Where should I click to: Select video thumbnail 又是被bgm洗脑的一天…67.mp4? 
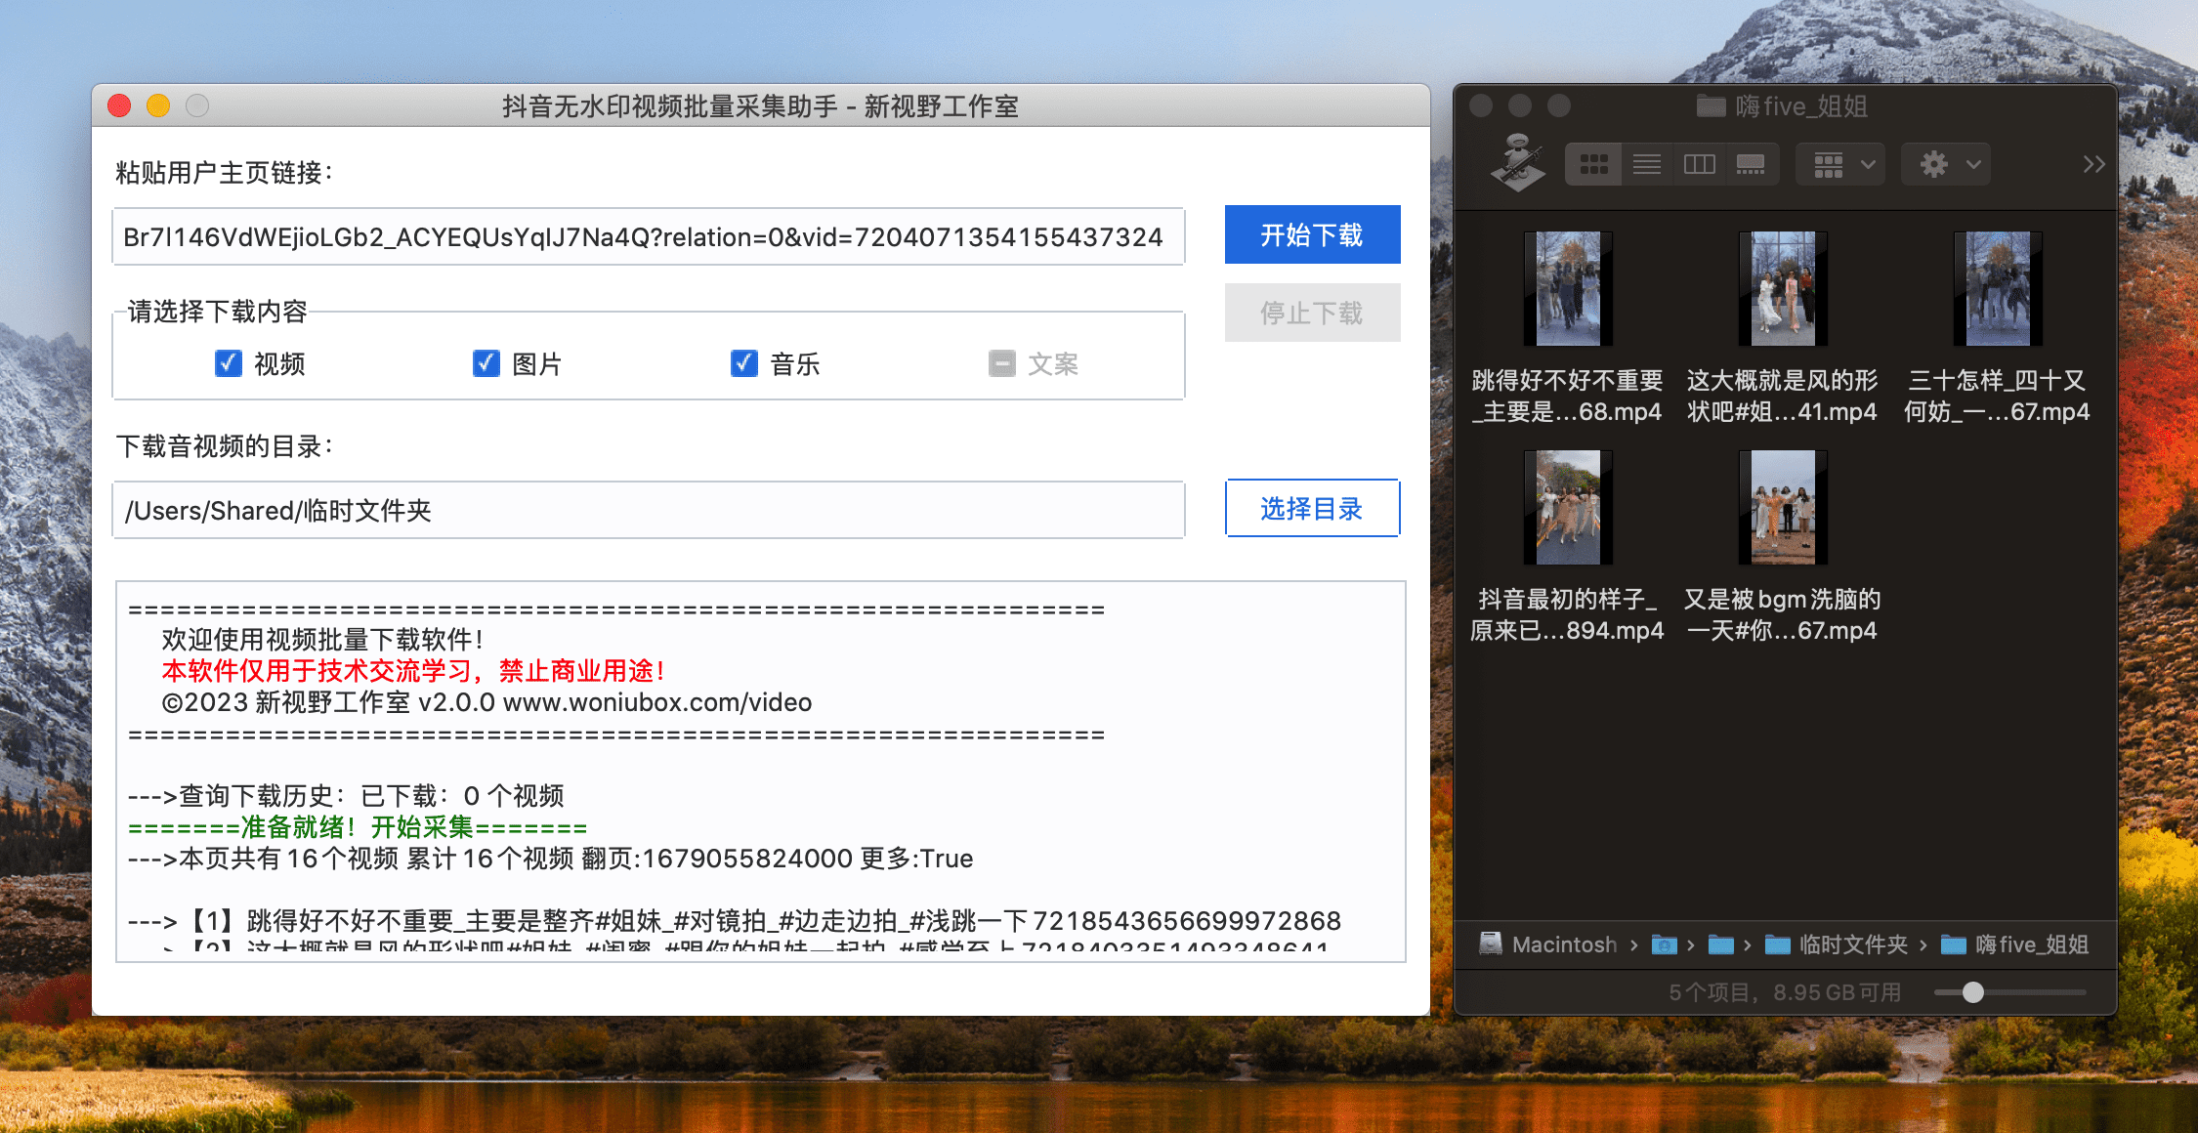tap(1783, 507)
